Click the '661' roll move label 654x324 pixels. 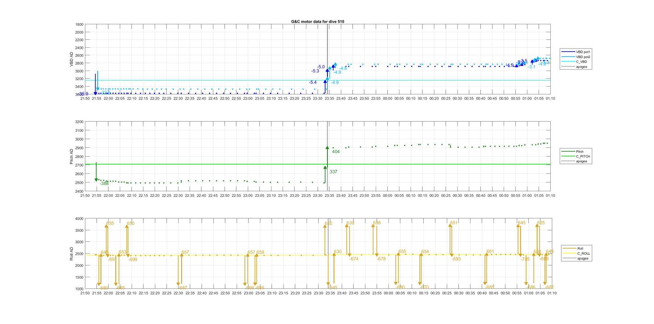(x=490, y=252)
